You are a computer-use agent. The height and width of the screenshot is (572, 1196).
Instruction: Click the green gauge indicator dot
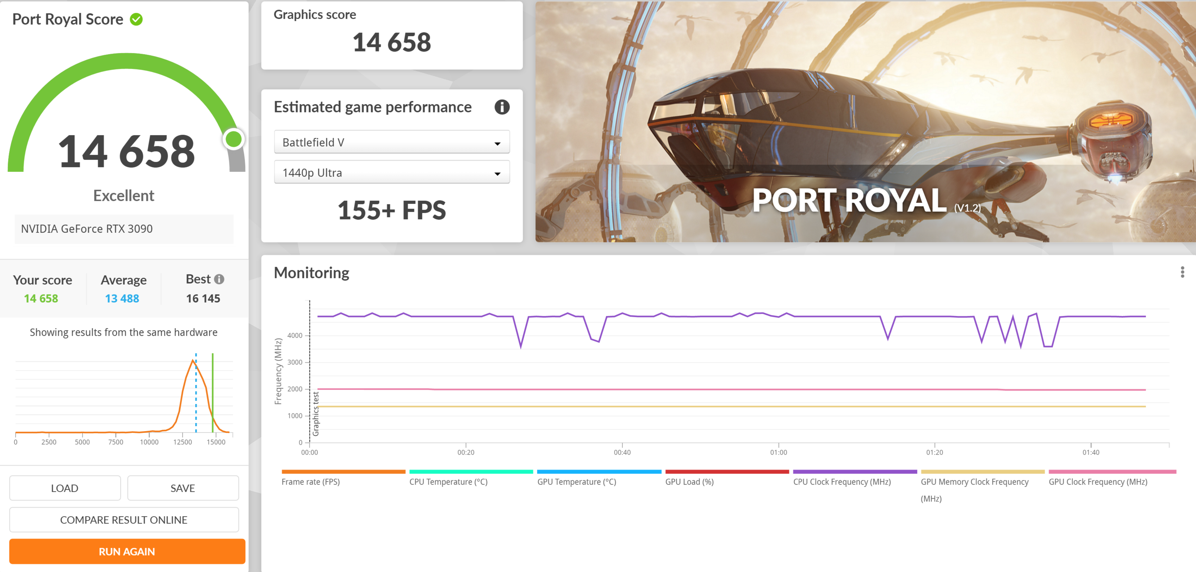[234, 139]
